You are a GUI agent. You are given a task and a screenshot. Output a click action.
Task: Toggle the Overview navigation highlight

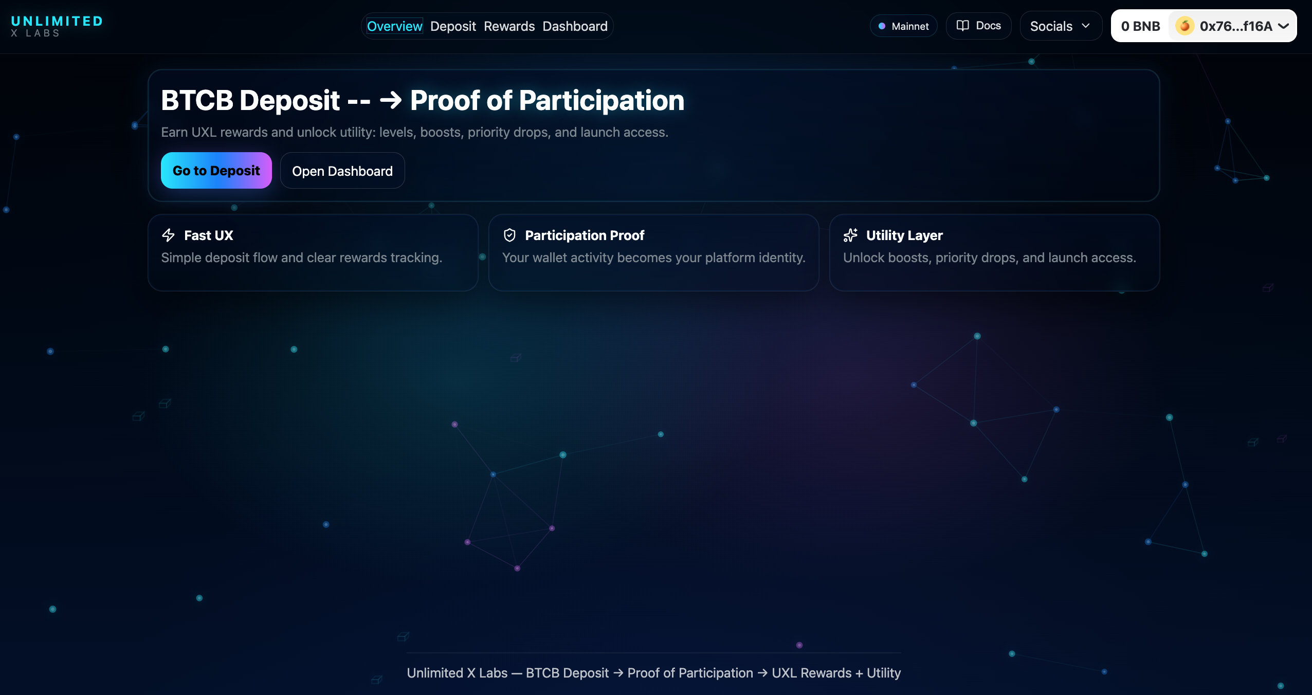coord(394,26)
